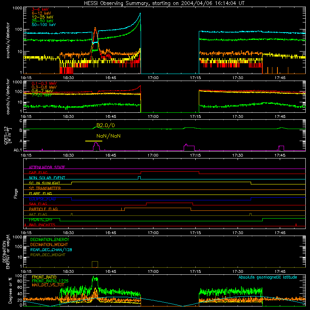Click the FRONT_RATIO_1225 legend entry
The height and width of the screenshot is (310, 310).
50,281
